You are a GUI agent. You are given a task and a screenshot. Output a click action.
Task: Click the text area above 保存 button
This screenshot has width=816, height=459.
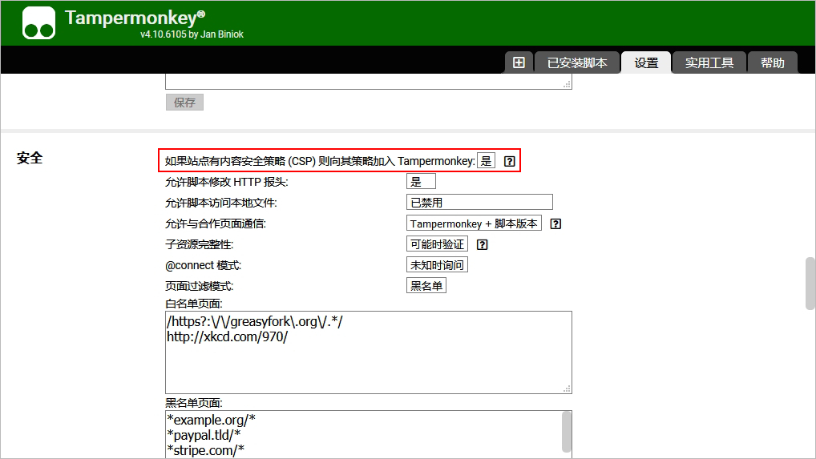[369, 82]
